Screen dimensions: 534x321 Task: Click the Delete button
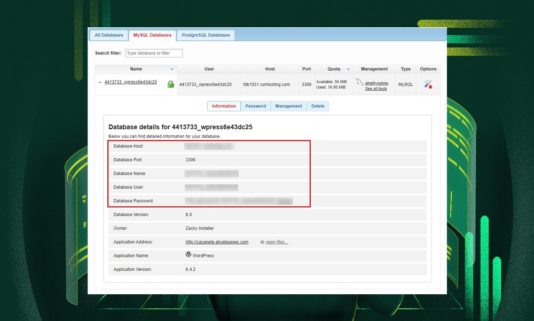(318, 106)
